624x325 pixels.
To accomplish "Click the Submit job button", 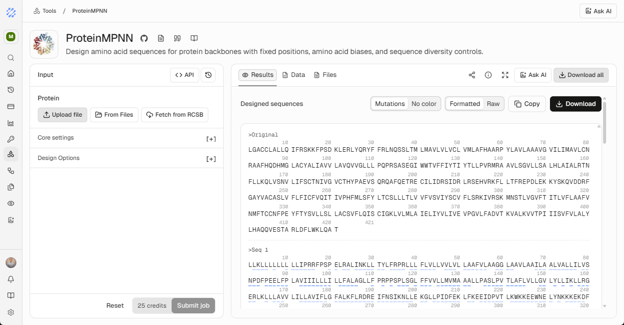I will click(x=194, y=306).
